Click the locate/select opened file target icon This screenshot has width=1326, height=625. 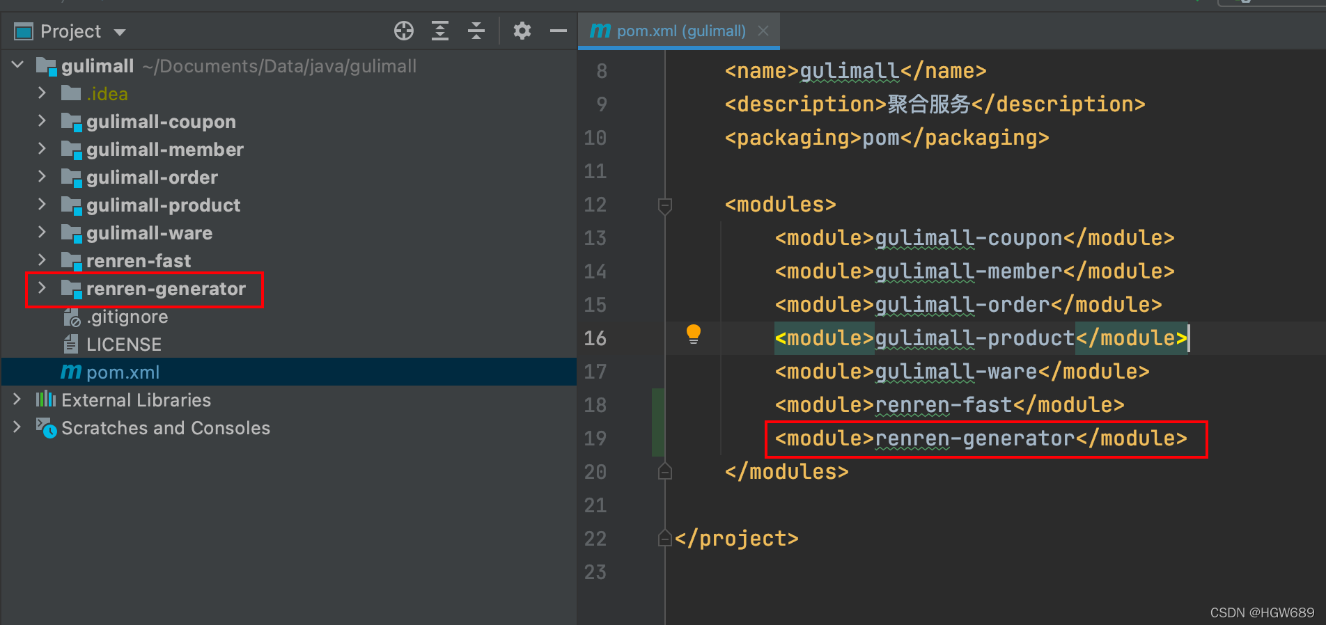pyautogui.click(x=404, y=31)
